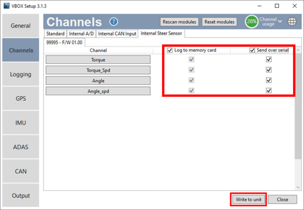
Task: Expand the Channel usage dropdown arrow
Action: (280, 21)
